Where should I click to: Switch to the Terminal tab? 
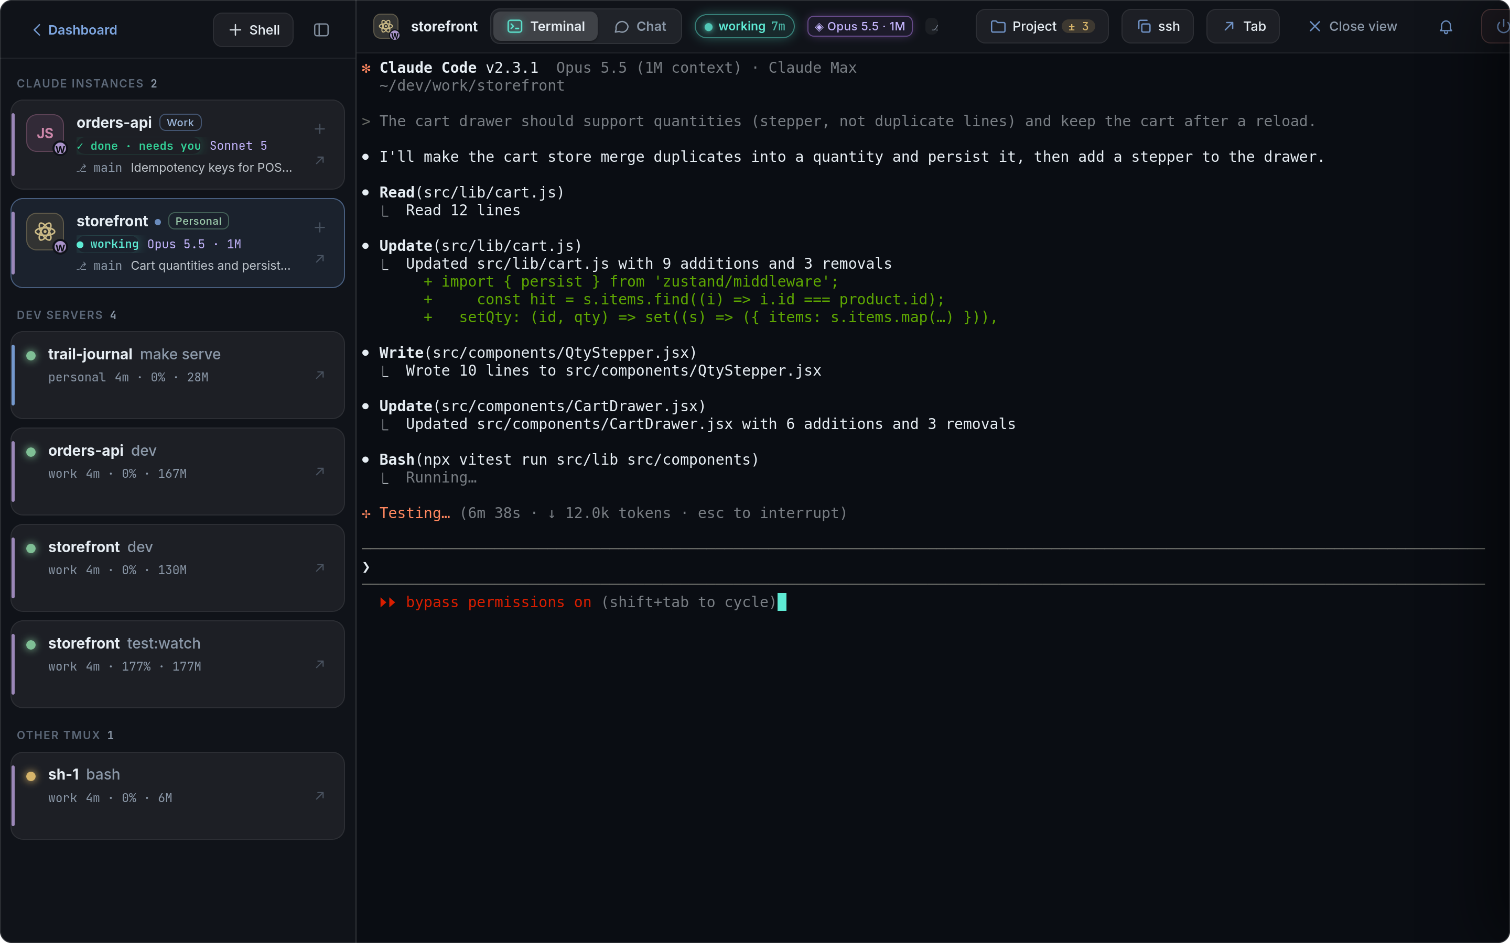546,26
